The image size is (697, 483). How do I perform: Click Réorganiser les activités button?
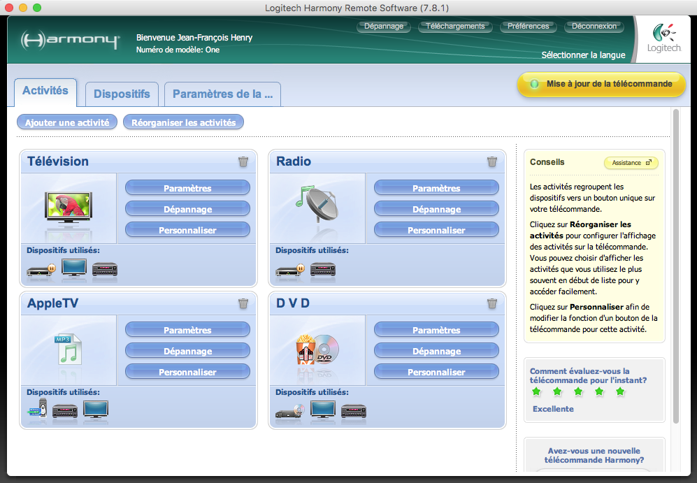(184, 122)
